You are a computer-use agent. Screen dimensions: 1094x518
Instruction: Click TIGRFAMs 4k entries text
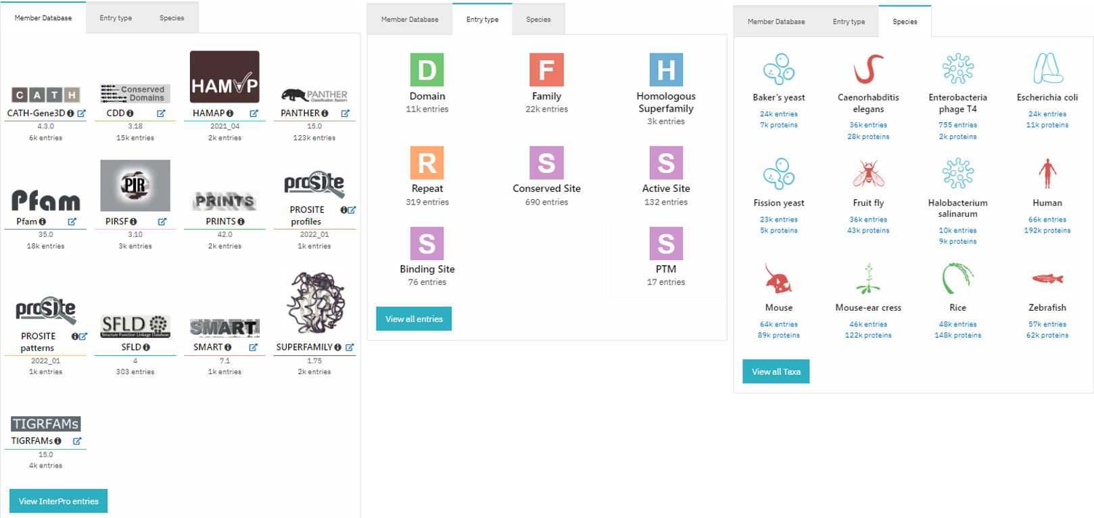45,465
